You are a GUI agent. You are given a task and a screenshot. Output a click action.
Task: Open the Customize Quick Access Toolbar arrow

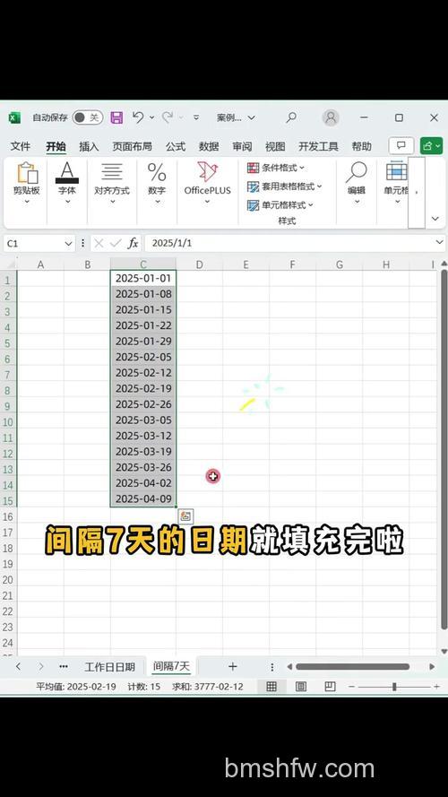(x=196, y=118)
